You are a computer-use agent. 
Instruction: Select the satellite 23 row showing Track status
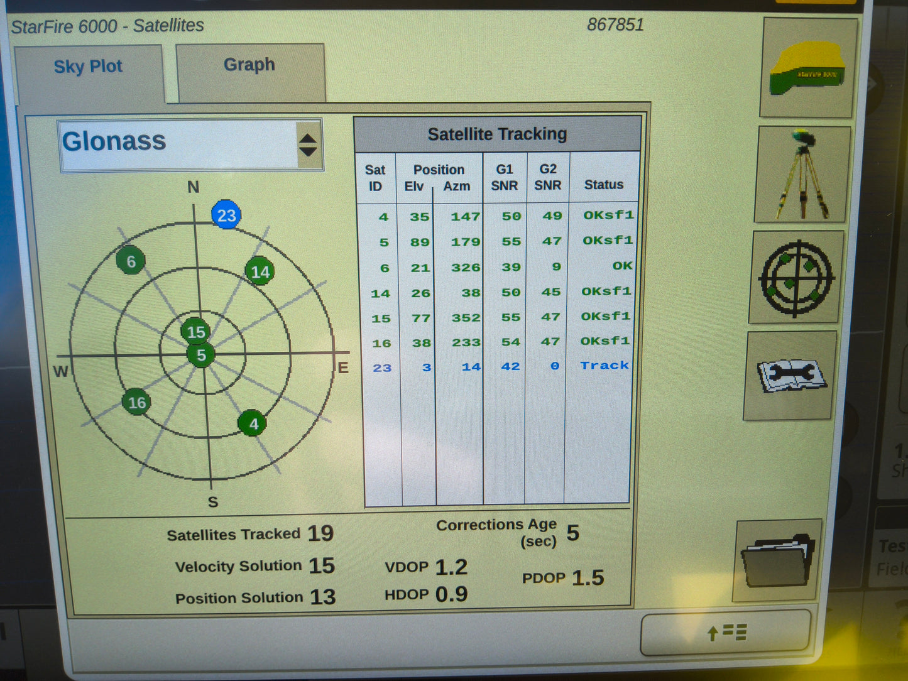pos(496,367)
